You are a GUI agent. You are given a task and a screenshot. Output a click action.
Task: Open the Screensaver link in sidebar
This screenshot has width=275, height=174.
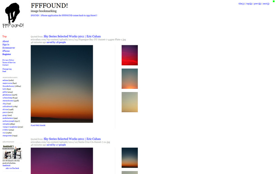click(8, 48)
